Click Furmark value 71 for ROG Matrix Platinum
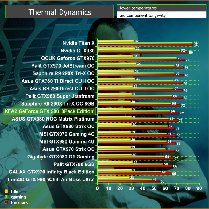The width and height of the screenshot is (209, 209). click(x=180, y=121)
